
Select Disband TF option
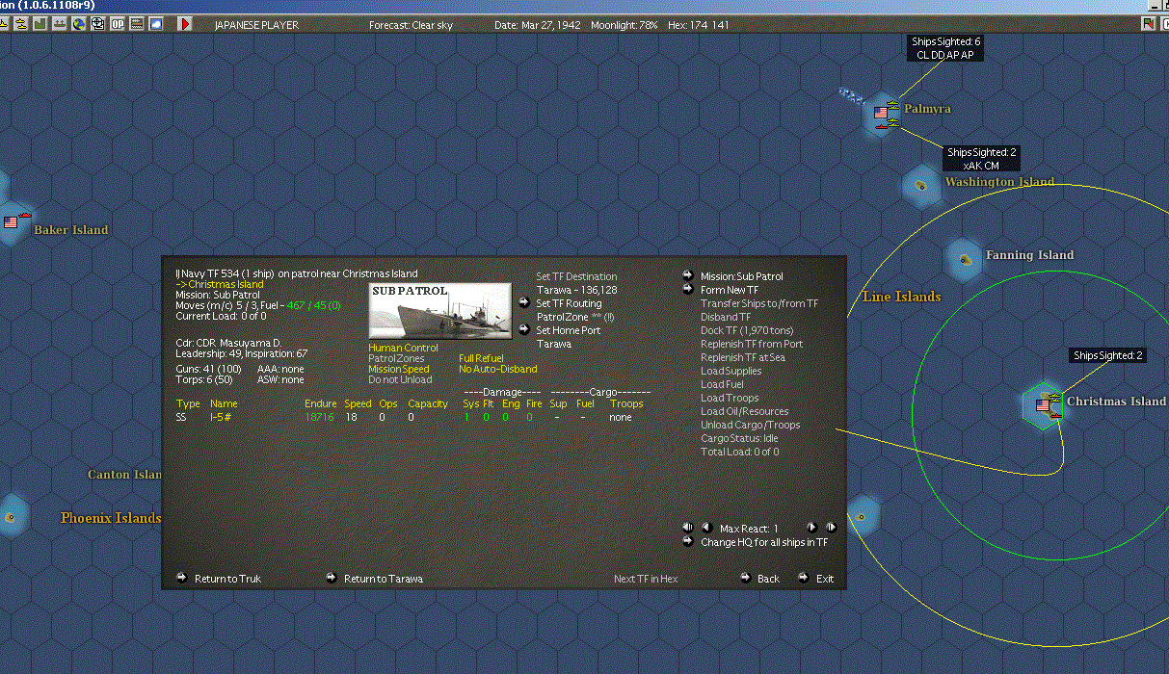(726, 317)
